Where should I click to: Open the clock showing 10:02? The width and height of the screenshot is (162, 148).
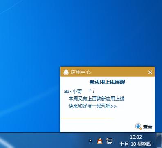tap(136, 137)
